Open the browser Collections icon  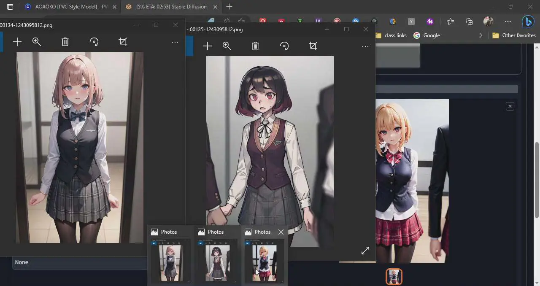point(469,22)
